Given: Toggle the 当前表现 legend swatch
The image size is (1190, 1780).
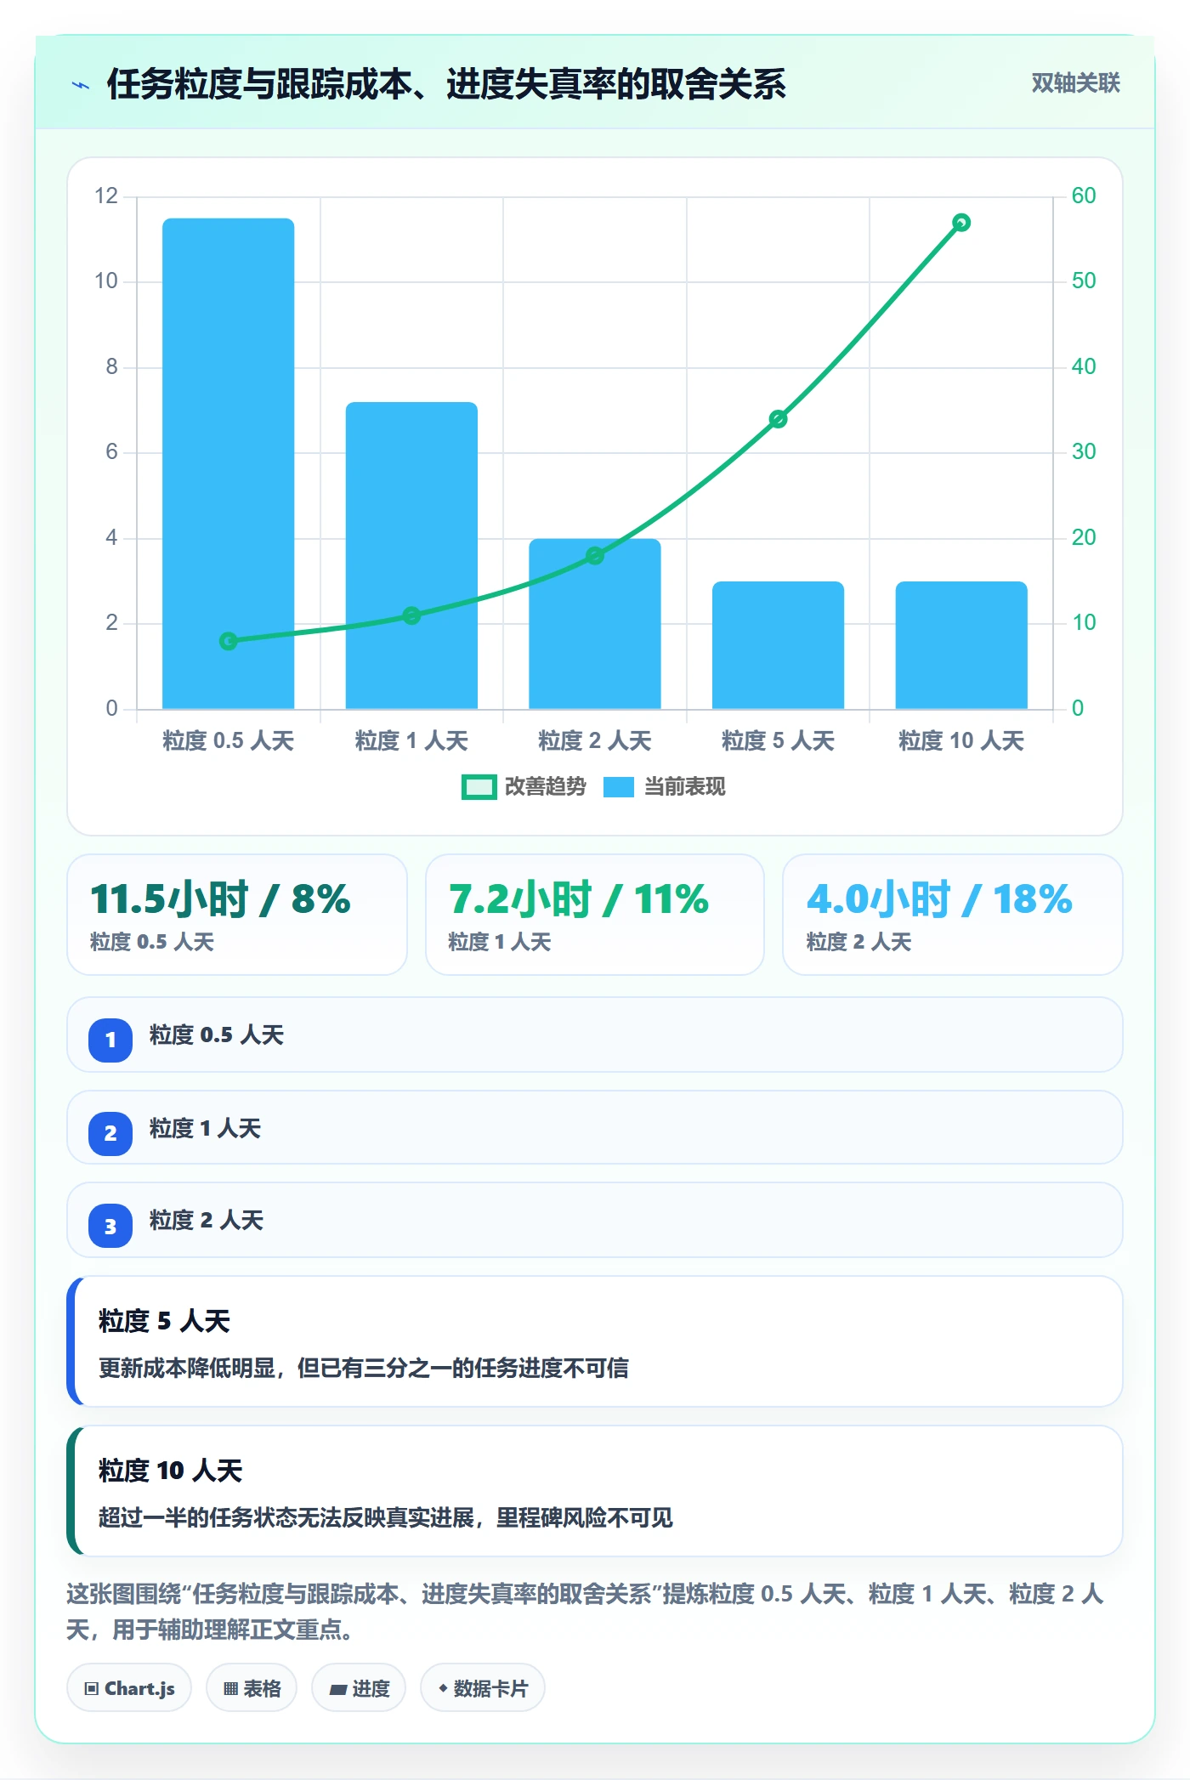Looking at the screenshot, I should coord(619,787).
